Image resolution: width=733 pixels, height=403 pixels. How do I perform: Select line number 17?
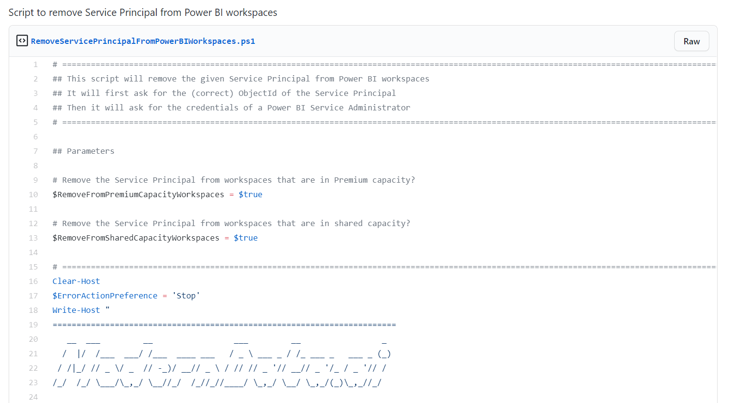(33, 296)
